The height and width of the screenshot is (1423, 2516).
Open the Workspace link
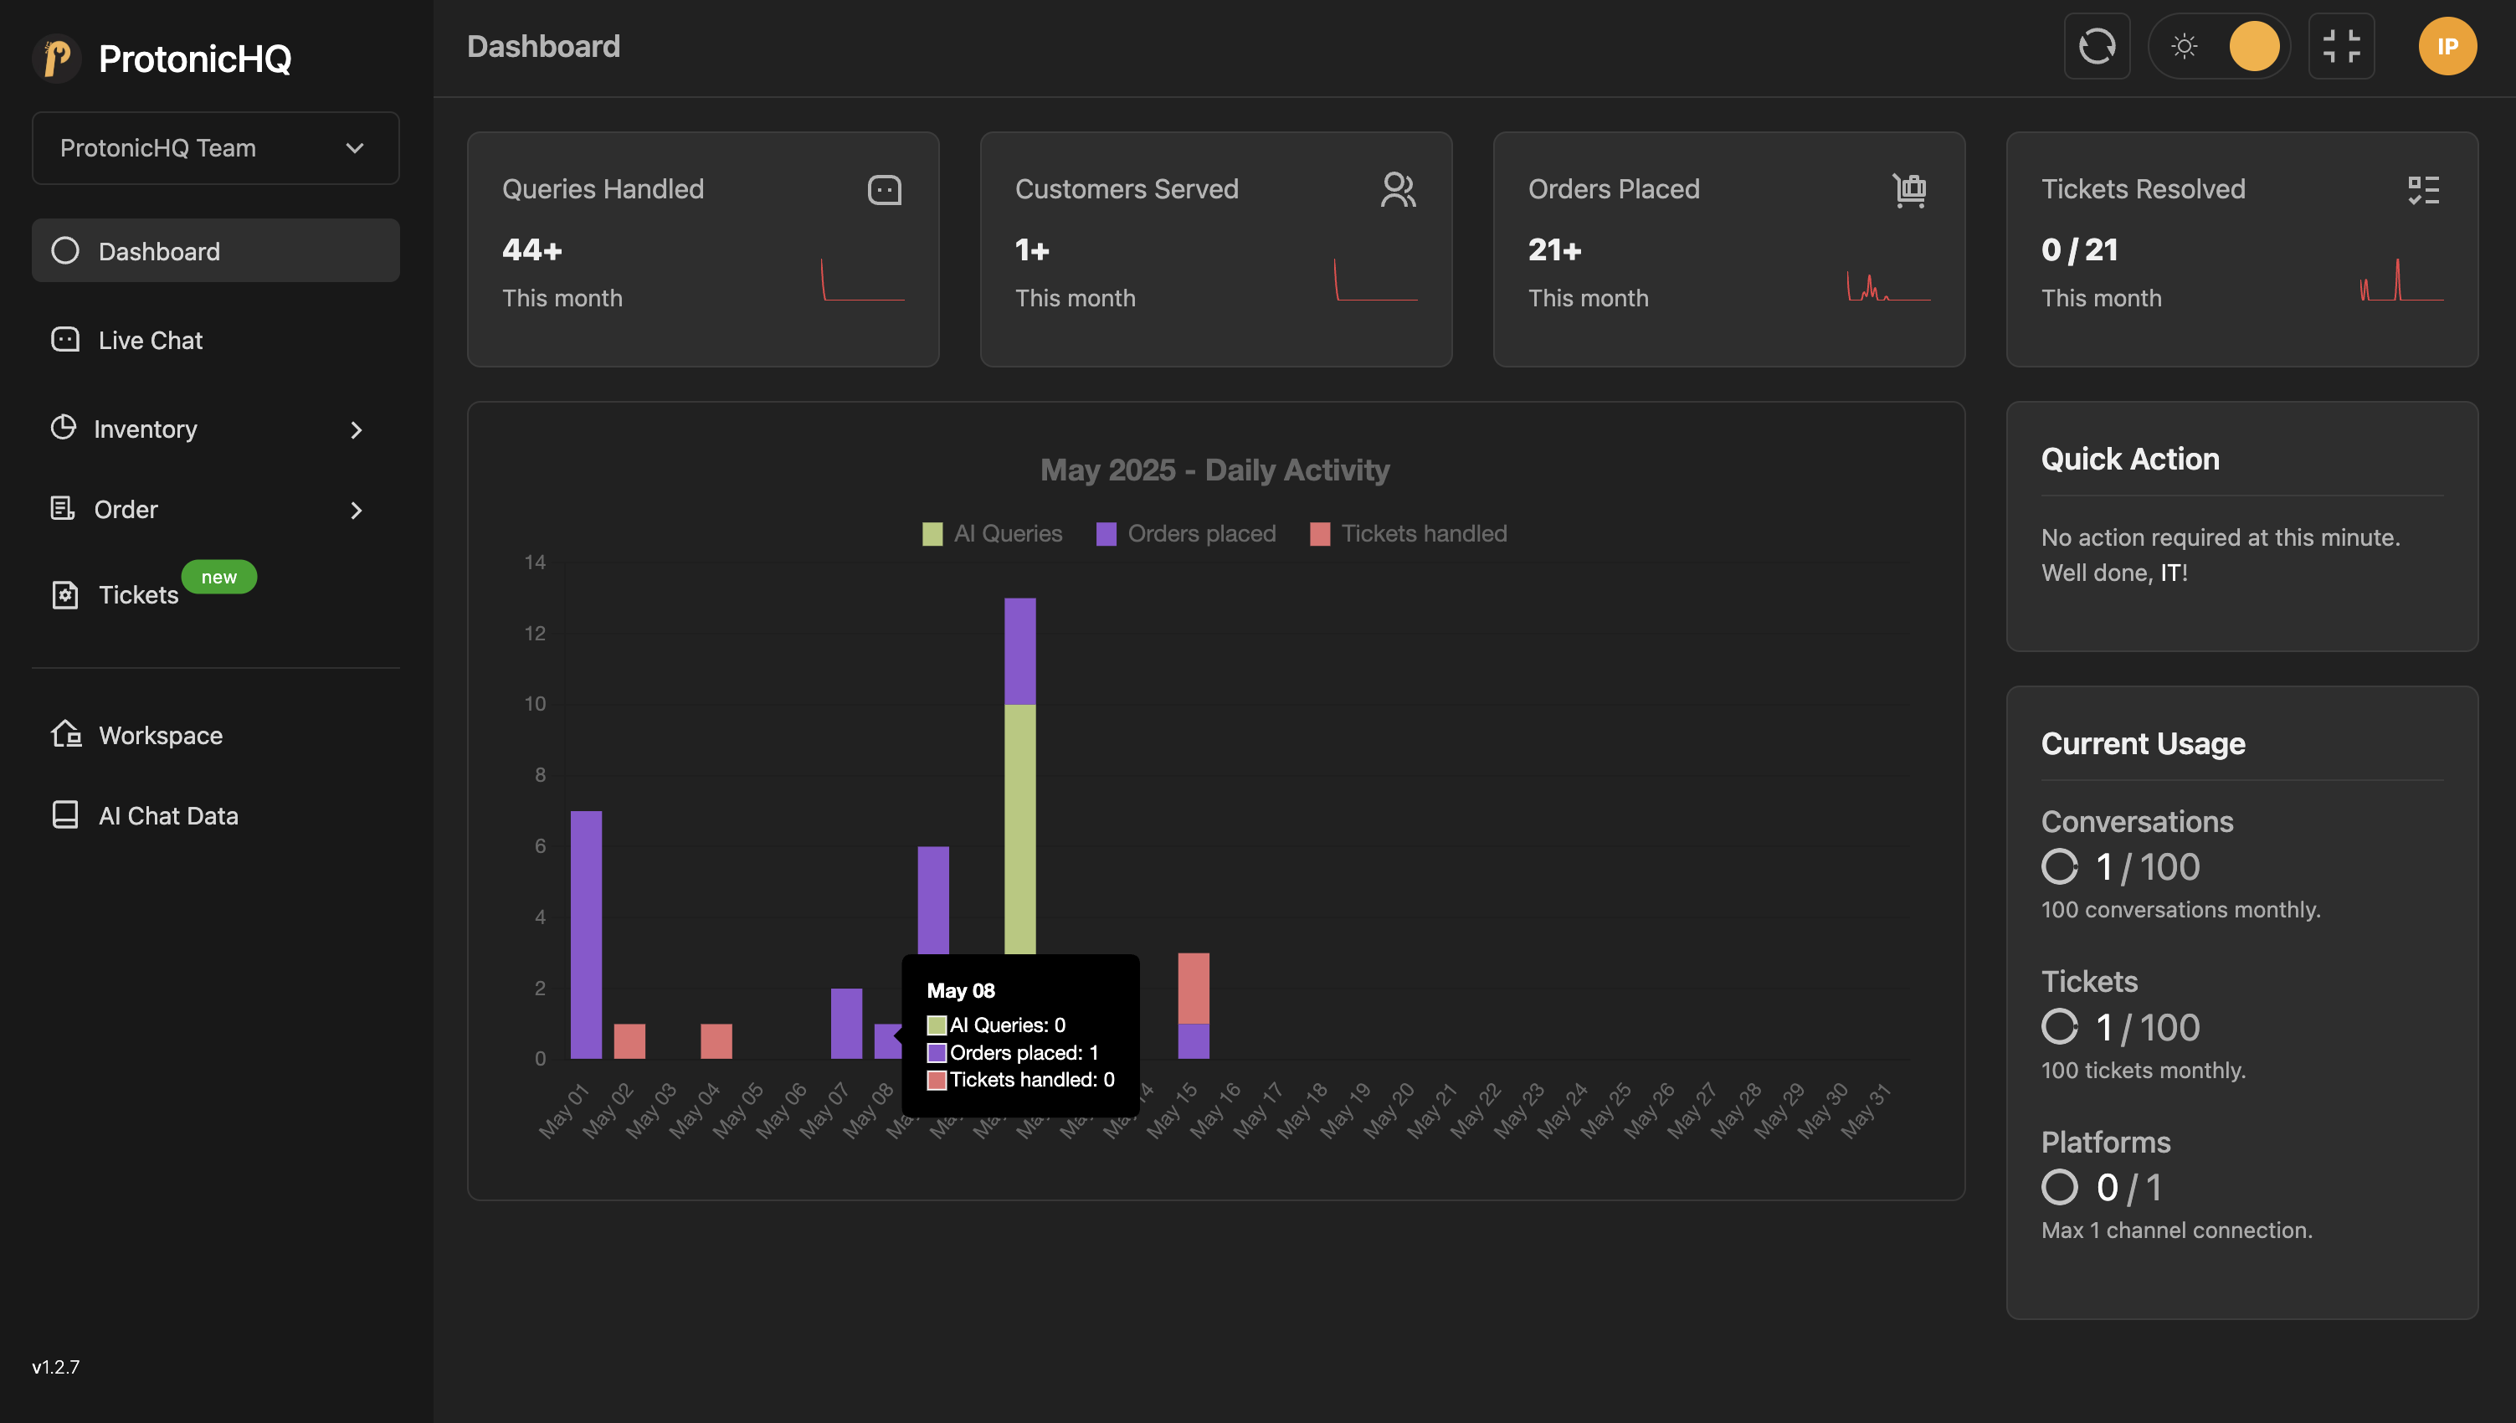pos(160,735)
